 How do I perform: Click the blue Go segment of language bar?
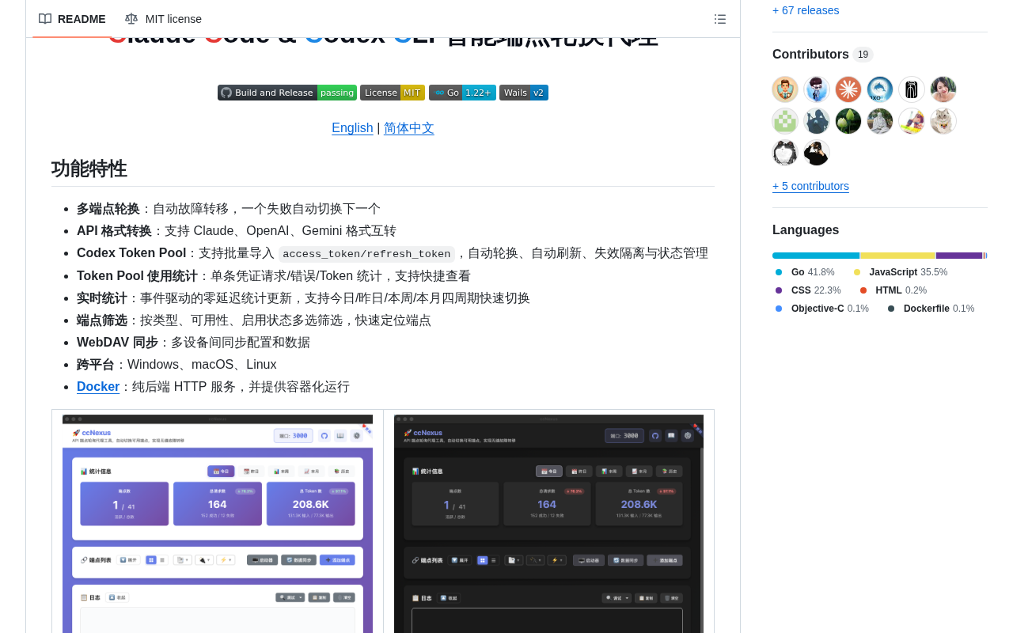[x=816, y=256]
